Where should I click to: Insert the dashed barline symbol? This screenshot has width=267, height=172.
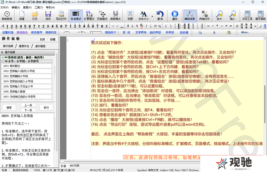click(197, 26)
